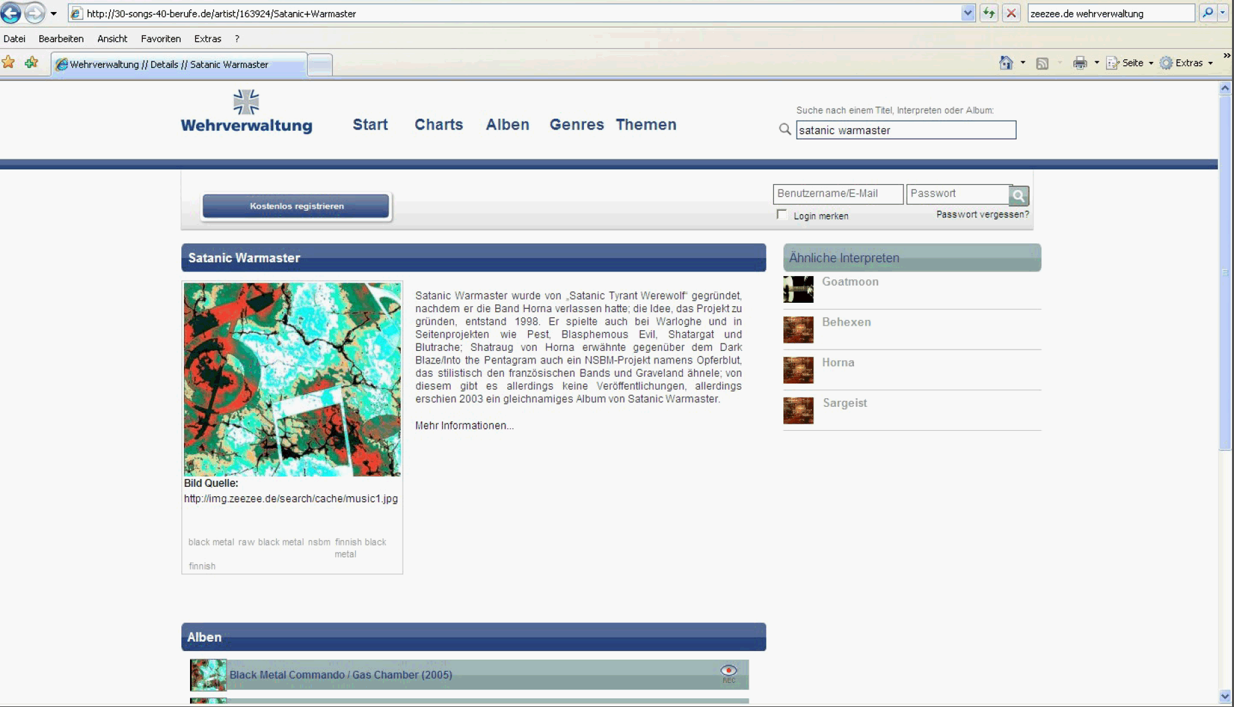Open the Seite dropdown menu
Screen dimensions: 1234x707
tap(1131, 63)
